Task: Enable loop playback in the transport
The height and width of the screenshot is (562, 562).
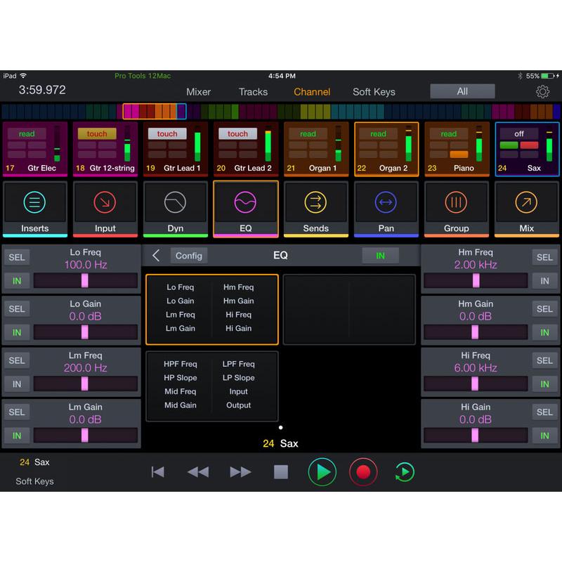Action: pos(404,472)
